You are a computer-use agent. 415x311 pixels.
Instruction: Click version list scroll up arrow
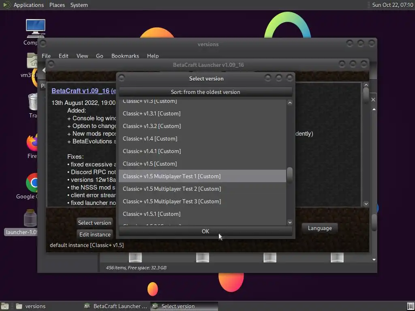click(290, 103)
